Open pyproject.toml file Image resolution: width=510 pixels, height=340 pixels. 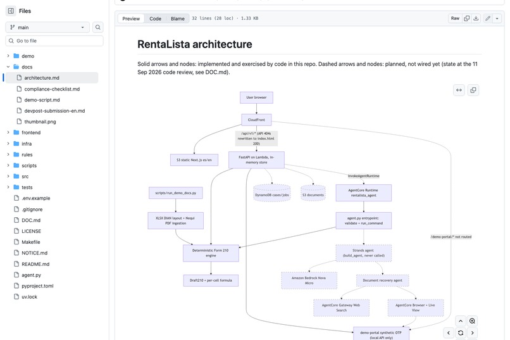pyautogui.click(x=37, y=286)
